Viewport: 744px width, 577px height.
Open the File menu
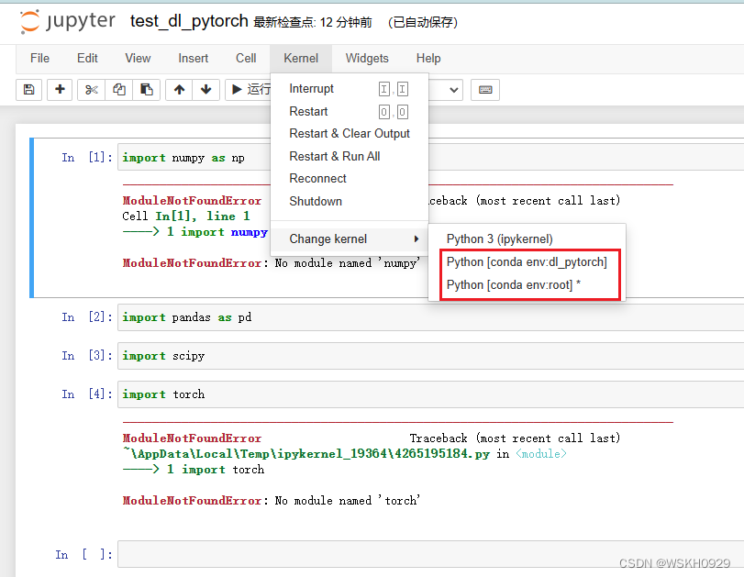click(x=39, y=59)
